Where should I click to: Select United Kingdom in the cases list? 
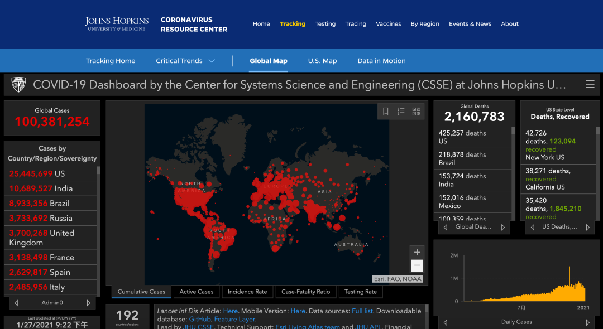pyautogui.click(x=50, y=238)
